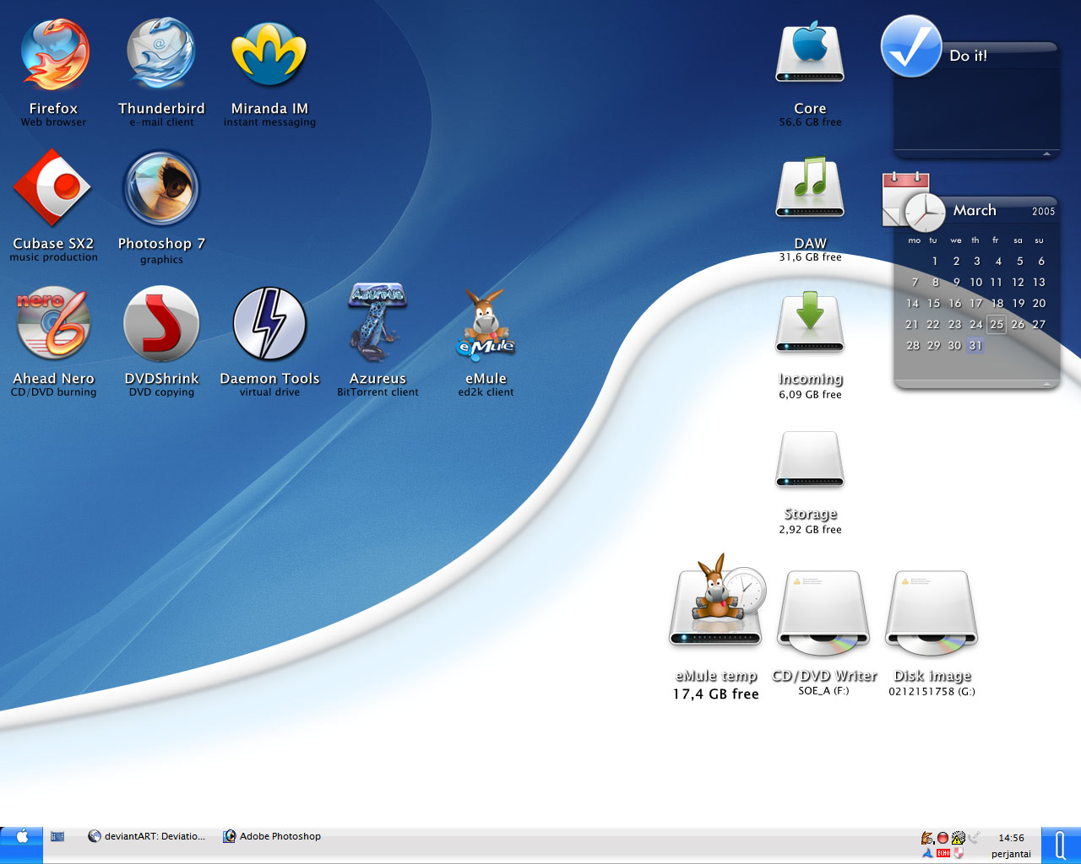Select day 20 in March calendar
The width and height of the screenshot is (1081, 864).
click(x=1039, y=303)
